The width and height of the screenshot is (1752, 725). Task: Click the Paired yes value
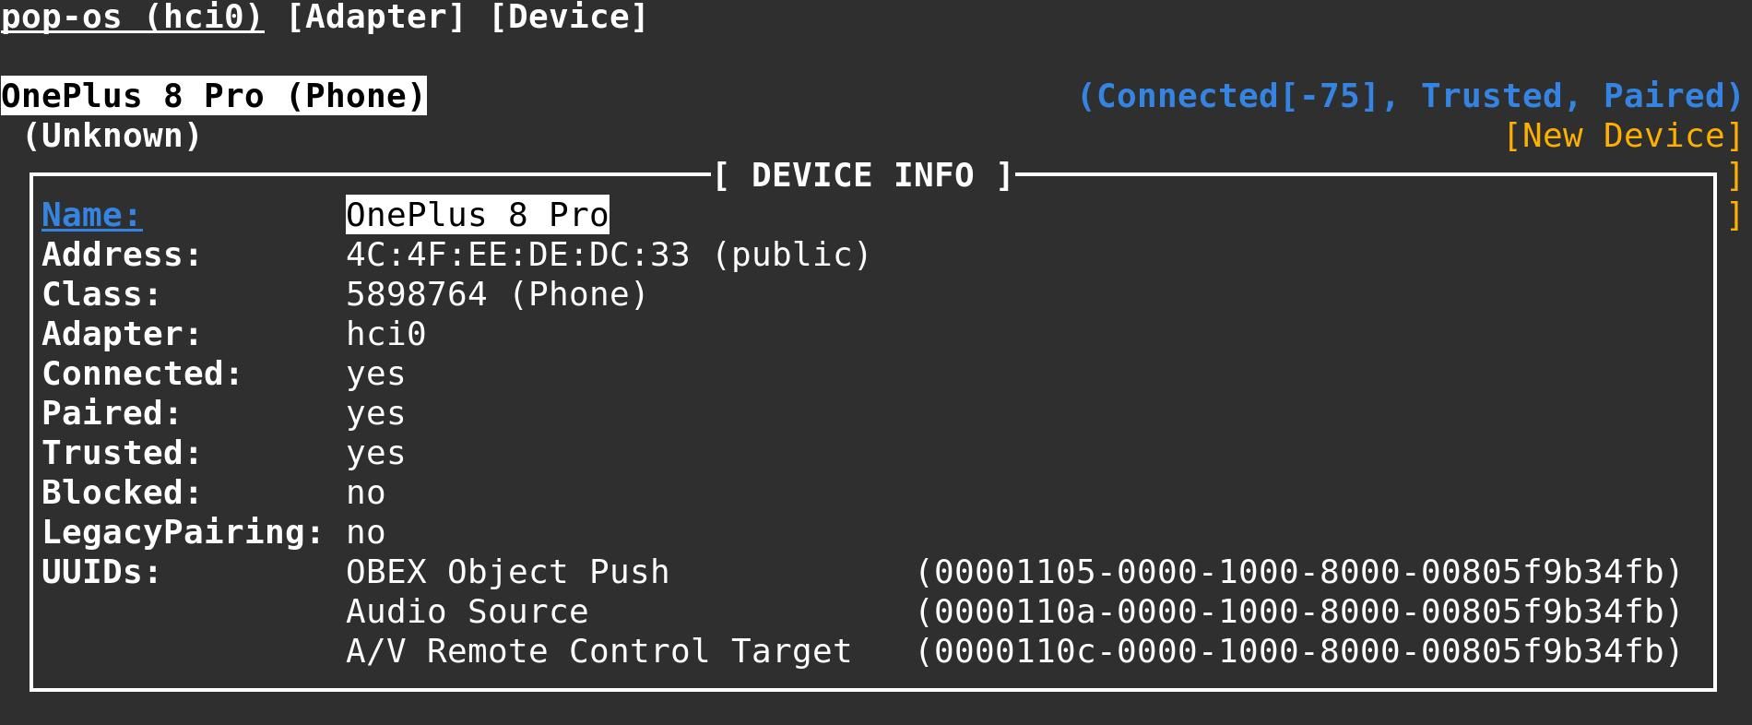(x=375, y=414)
